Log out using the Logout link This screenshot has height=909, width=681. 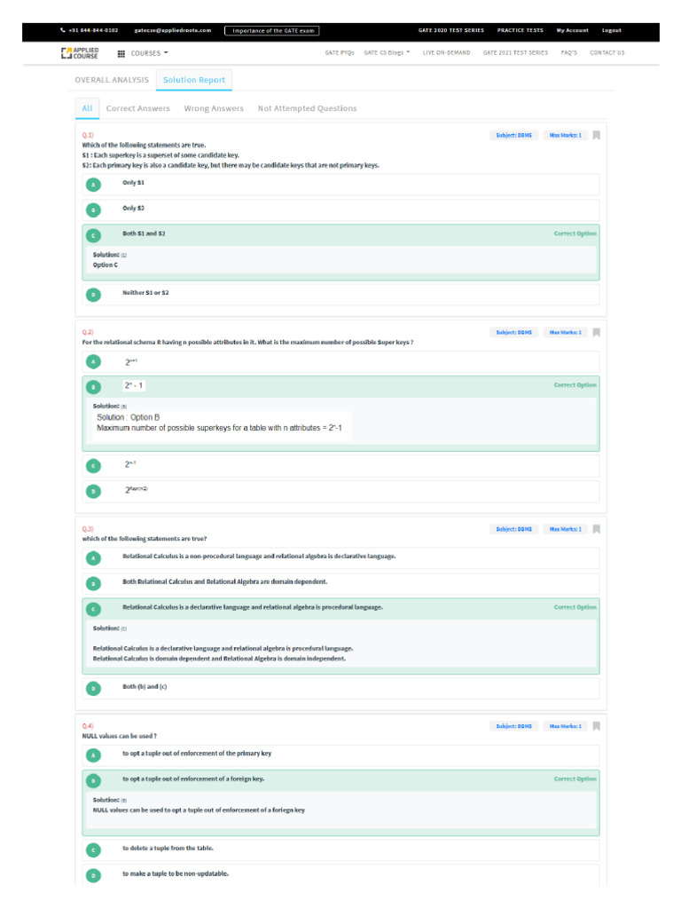click(612, 30)
